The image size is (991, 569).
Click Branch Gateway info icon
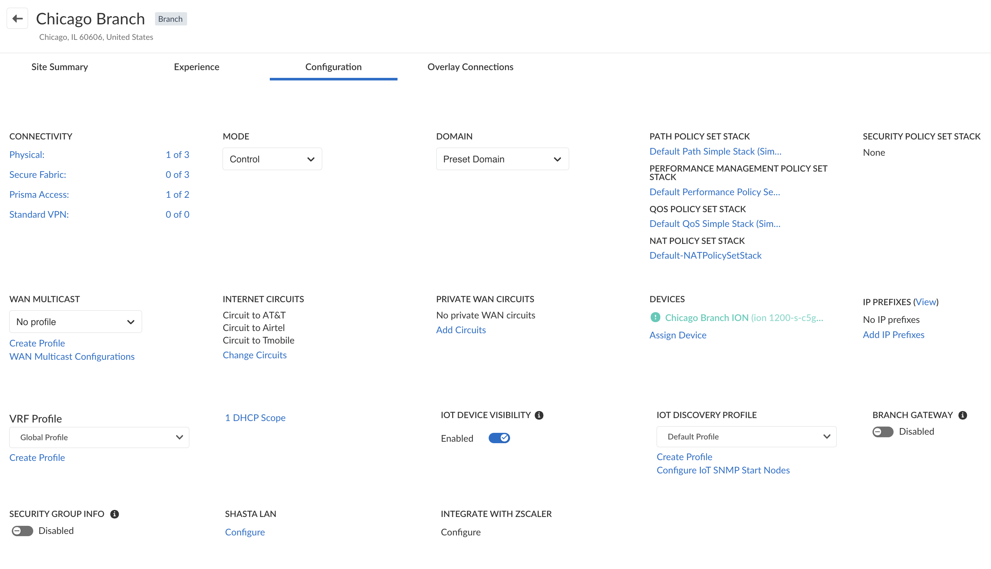tap(963, 415)
